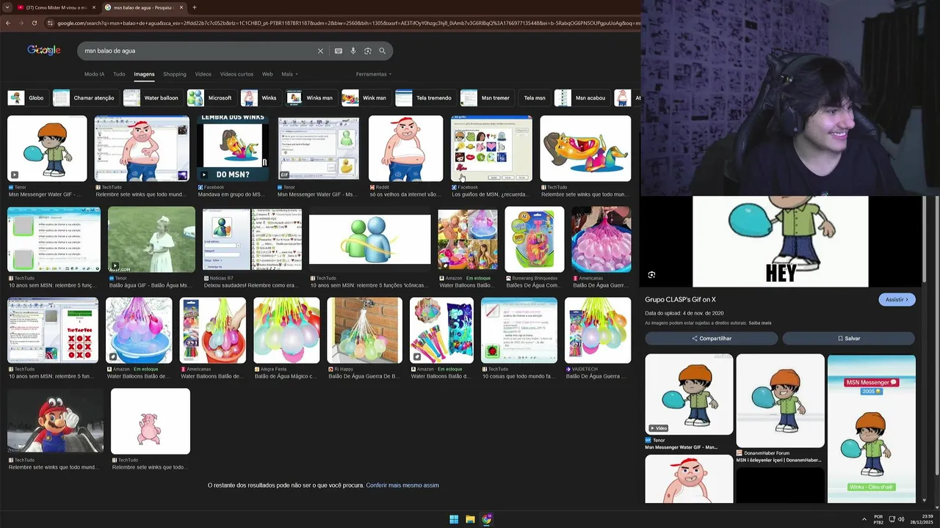Reload the current page

click(x=34, y=23)
